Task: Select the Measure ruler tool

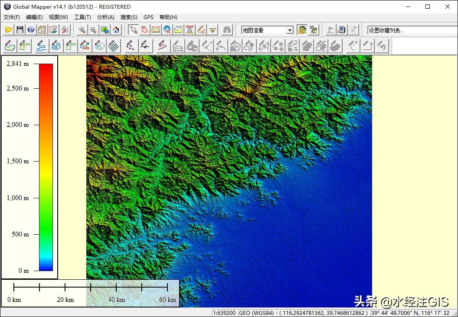Action: (156, 30)
